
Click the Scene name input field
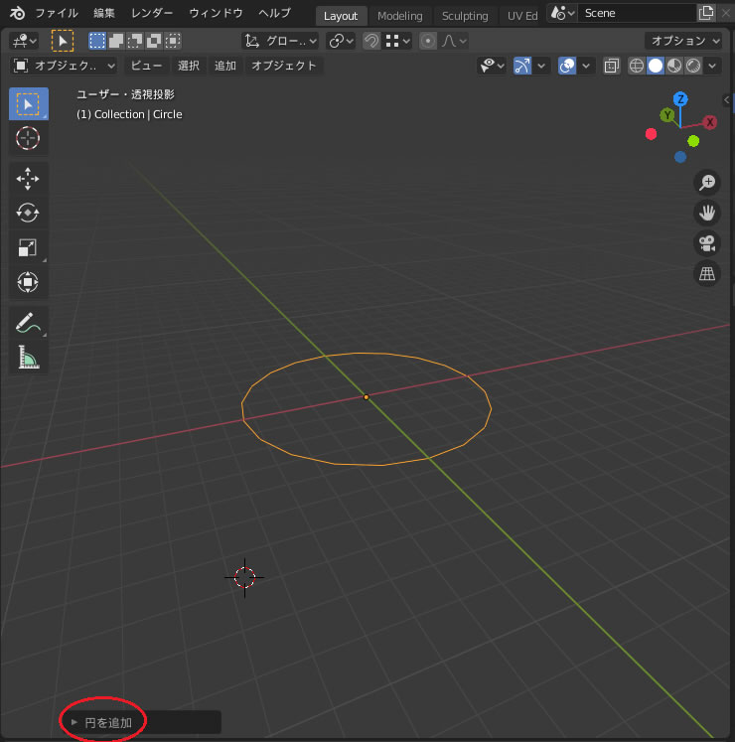(636, 14)
